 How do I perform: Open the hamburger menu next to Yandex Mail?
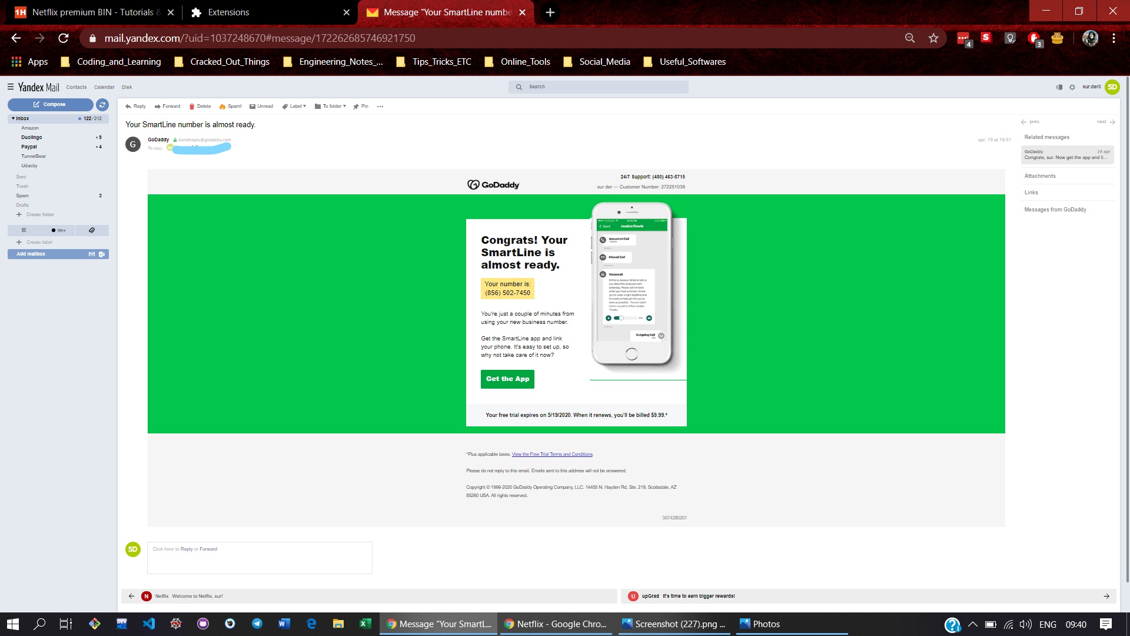point(10,87)
